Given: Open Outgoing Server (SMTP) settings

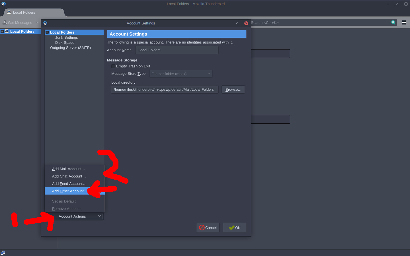Looking at the screenshot, I should pyautogui.click(x=70, y=48).
